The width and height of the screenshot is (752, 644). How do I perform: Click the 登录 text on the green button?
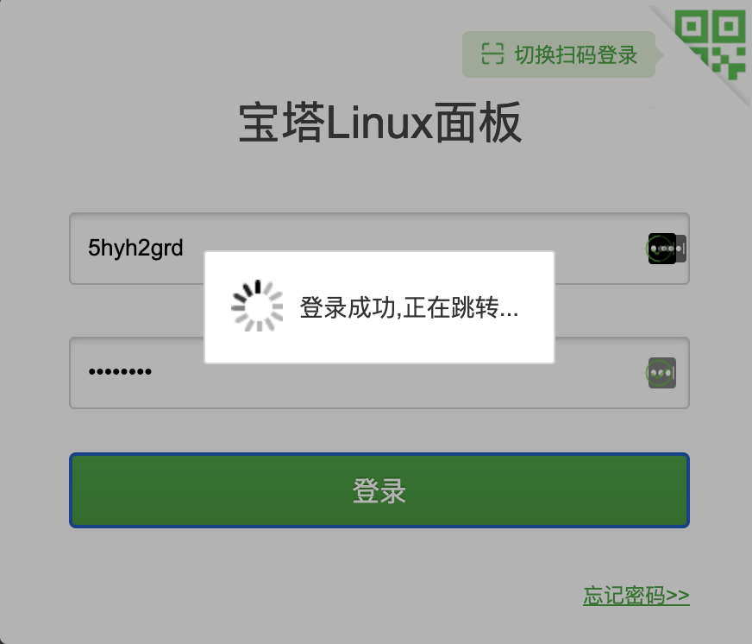coord(379,491)
